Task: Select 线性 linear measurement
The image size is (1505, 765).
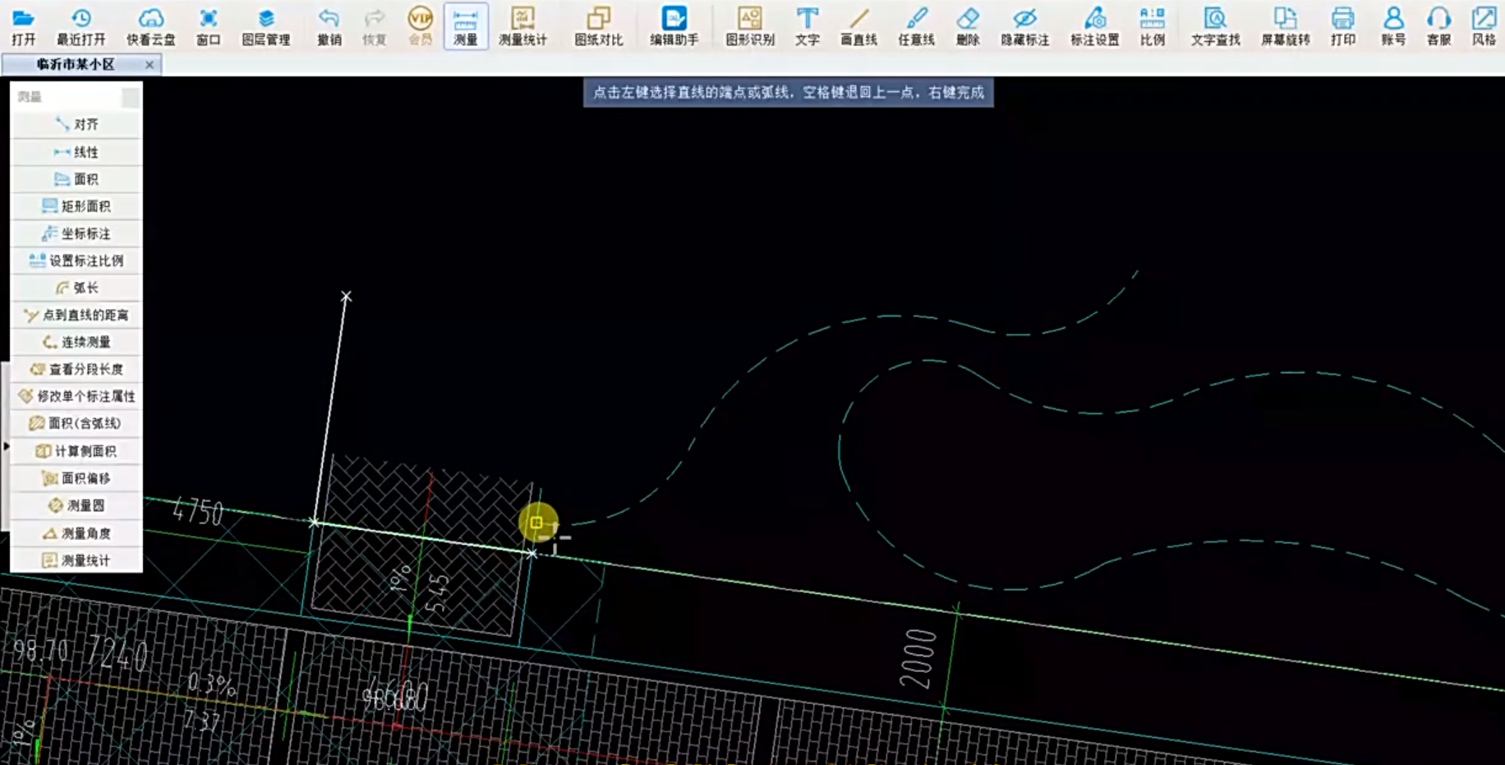Action: point(76,151)
